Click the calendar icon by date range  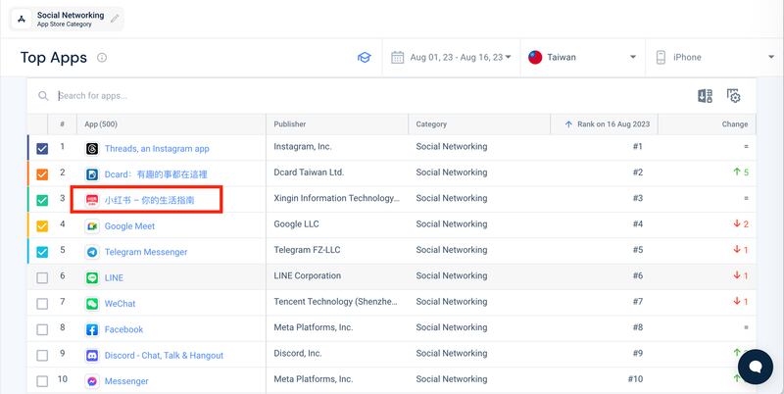click(x=398, y=58)
